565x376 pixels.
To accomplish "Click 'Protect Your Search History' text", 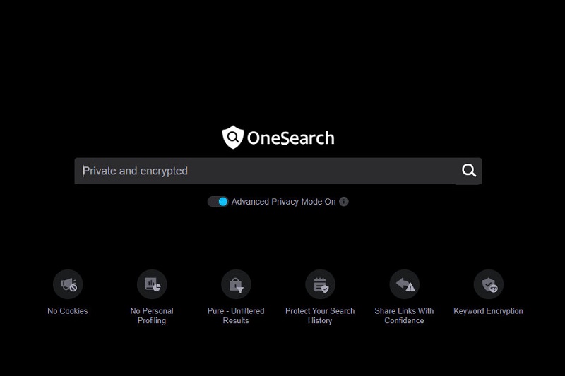I will [x=320, y=315].
